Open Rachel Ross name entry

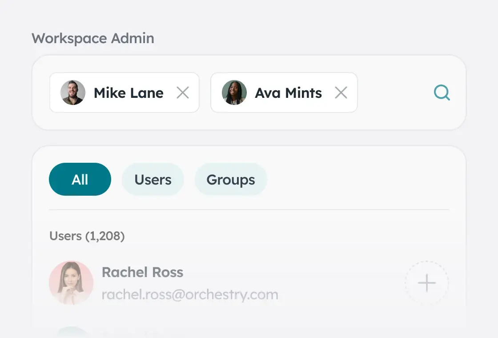[142, 272]
